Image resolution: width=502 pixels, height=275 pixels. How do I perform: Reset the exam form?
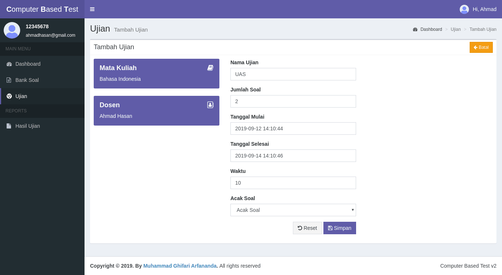(x=307, y=228)
